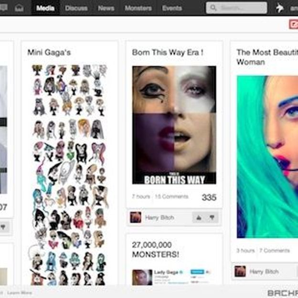Open the home icon in navbar

click(19, 8)
